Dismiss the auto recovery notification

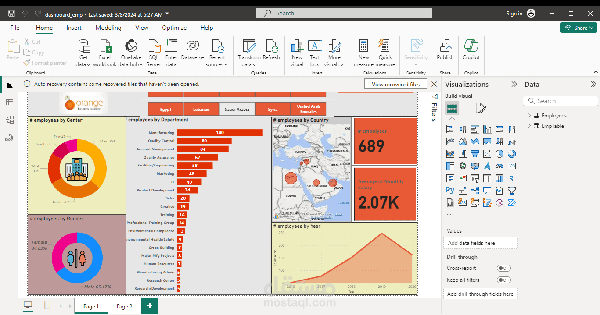tap(434, 84)
